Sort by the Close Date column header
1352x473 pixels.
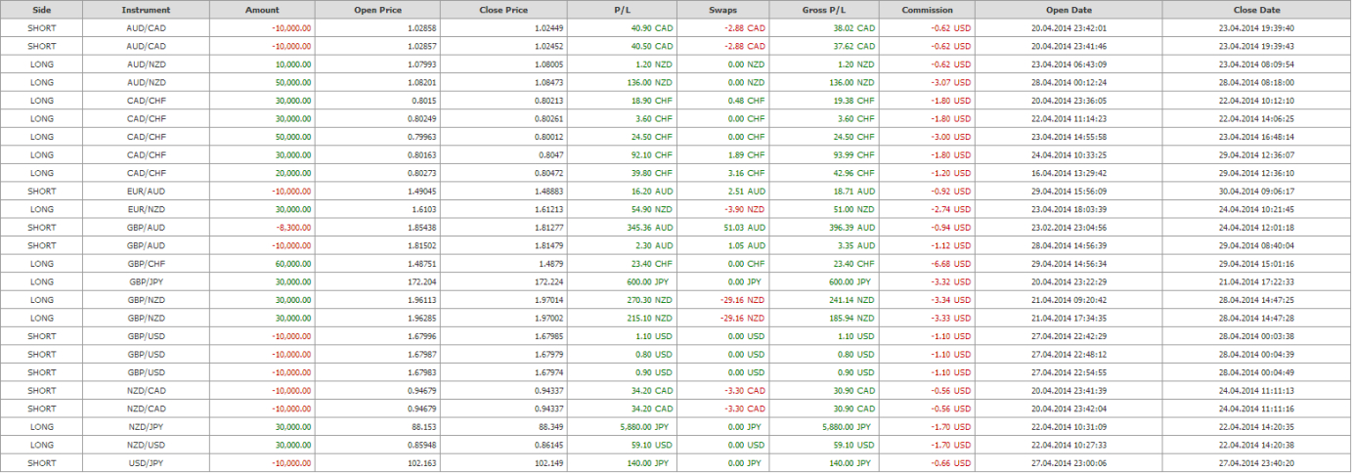coord(1257,10)
